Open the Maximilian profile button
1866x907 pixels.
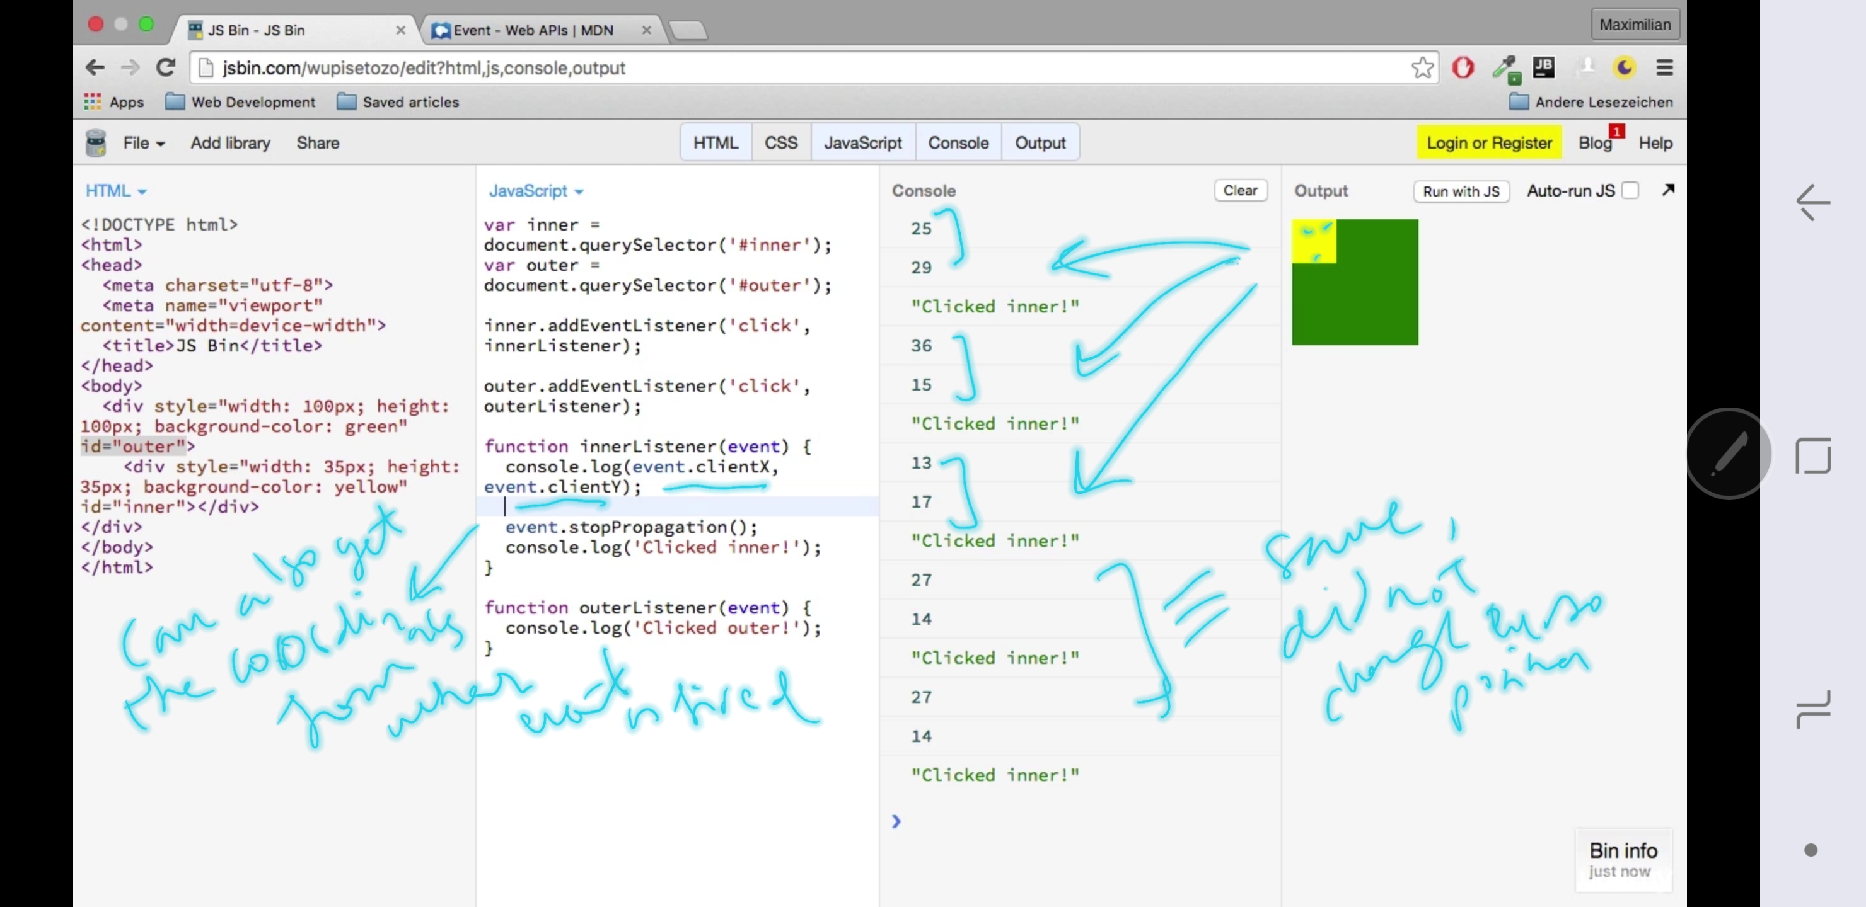click(1634, 25)
